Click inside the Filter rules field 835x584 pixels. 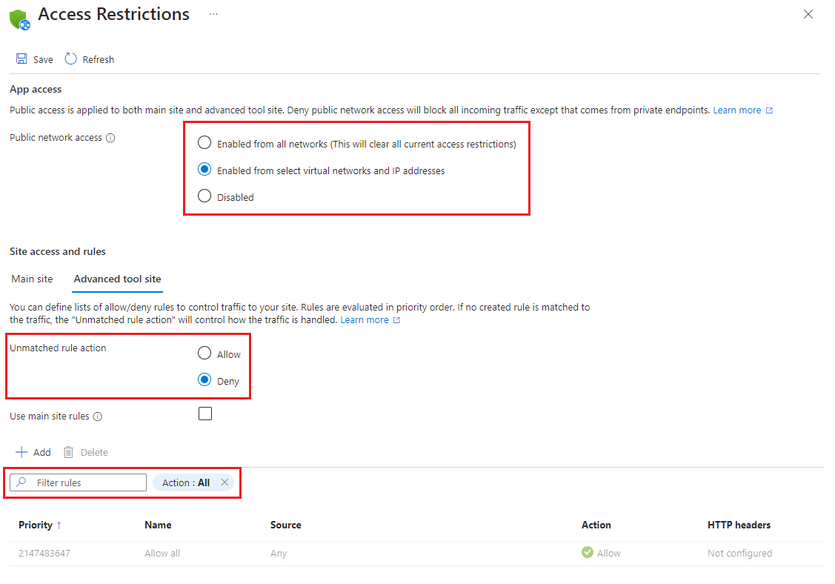click(81, 482)
